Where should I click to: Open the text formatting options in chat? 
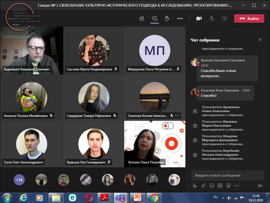tap(195, 186)
